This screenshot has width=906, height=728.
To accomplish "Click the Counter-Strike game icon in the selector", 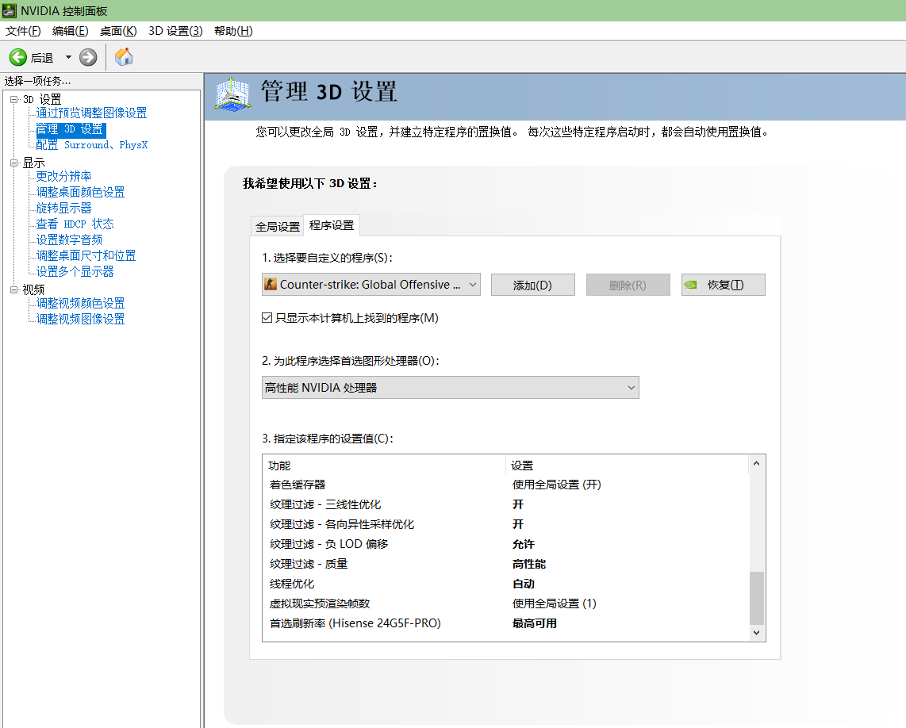I will 271,284.
